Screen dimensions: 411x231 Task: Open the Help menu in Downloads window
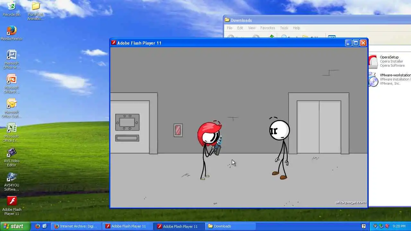[x=296, y=28]
